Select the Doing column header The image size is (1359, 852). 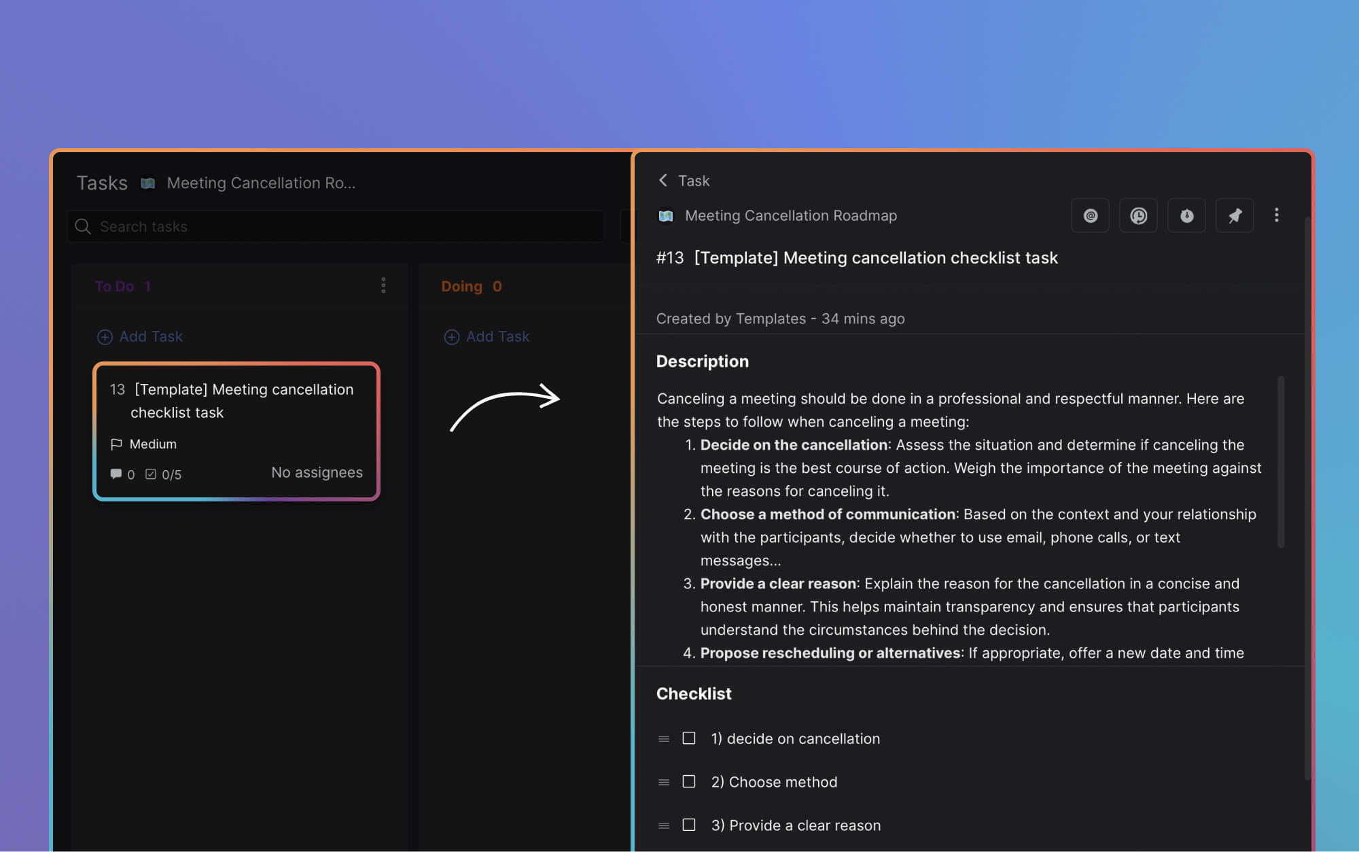click(471, 286)
